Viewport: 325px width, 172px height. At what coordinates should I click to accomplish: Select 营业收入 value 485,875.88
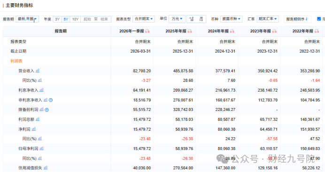(x=183, y=71)
